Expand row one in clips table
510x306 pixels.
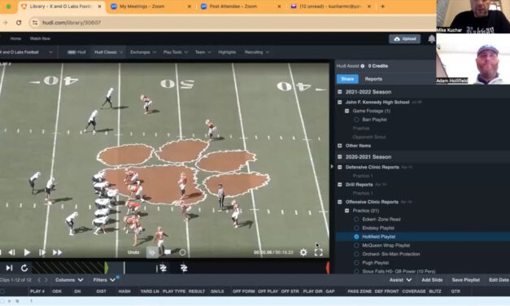(x=10, y=301)
